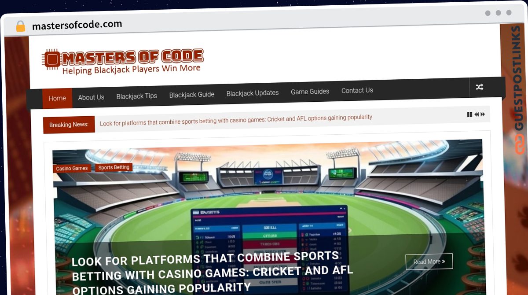Show previous breaking news item
The height and width of the screenshot is (295, 528).
point(476,114)
